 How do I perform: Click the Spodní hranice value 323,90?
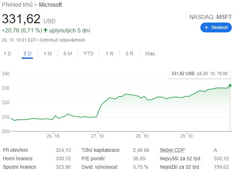63,167
